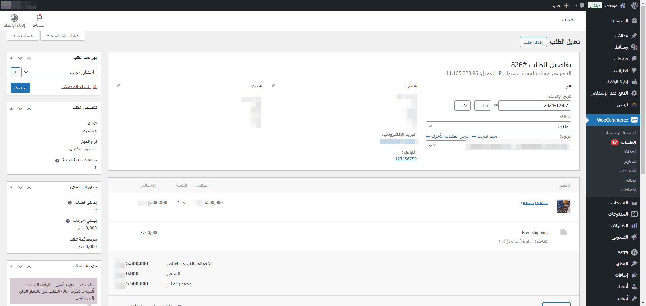
Task: Open the order status dropdown showing ملغي
Action: 498,126
